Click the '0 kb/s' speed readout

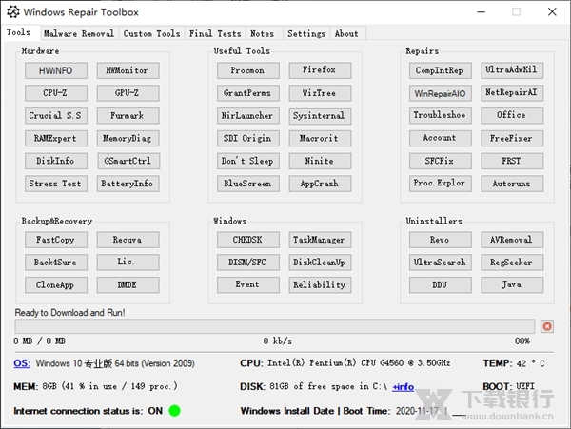point(278,341)
